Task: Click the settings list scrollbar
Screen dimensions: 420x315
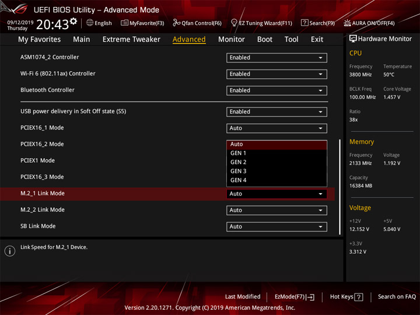Action: click(340, 187)
